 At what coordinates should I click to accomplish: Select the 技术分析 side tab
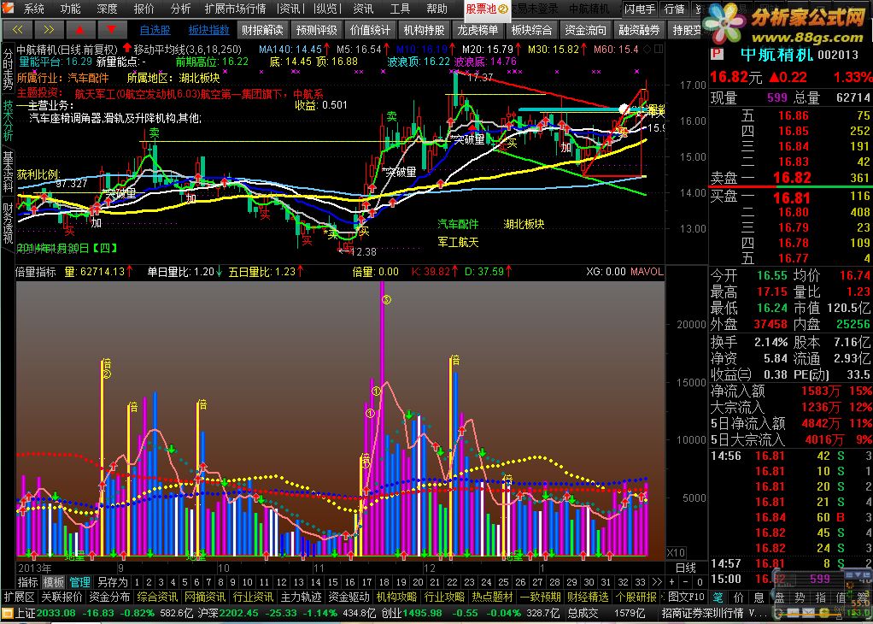pos(8,121)
